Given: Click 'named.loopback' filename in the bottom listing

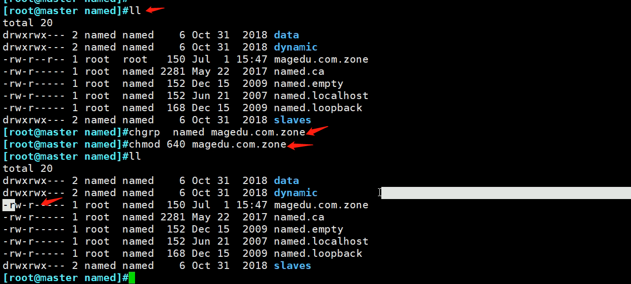Looking at the screenshot, I should pos(318,253).
